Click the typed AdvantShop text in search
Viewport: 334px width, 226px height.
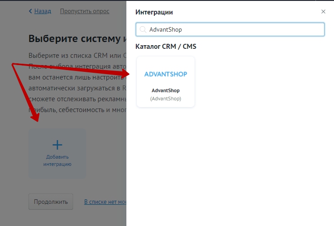pos(165,29)
